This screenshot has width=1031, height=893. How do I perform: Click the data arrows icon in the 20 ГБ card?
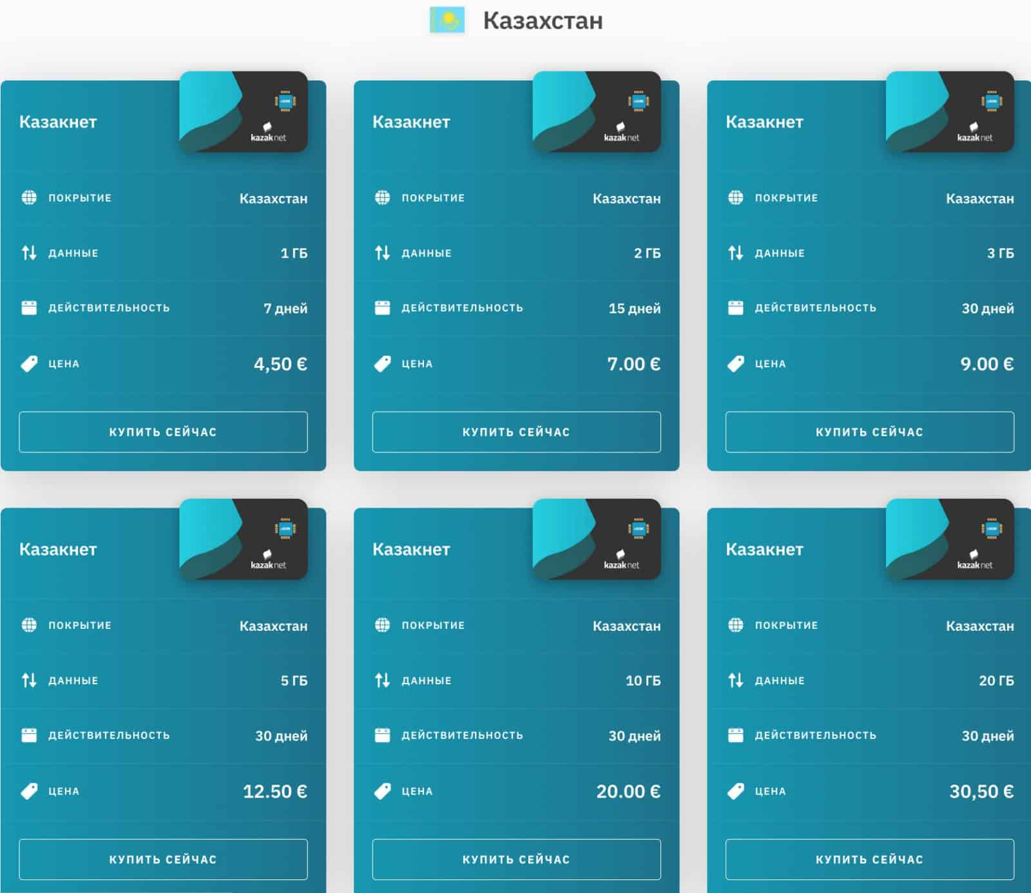pos(735,680)
